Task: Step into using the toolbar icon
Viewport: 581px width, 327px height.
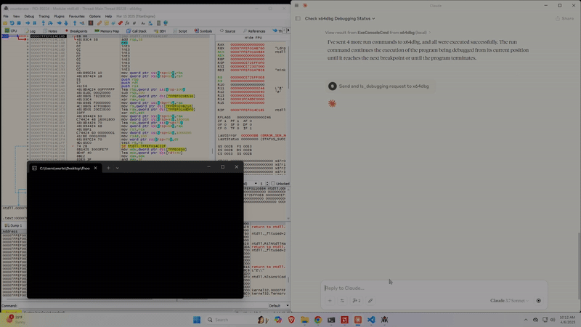Action: 43,23
